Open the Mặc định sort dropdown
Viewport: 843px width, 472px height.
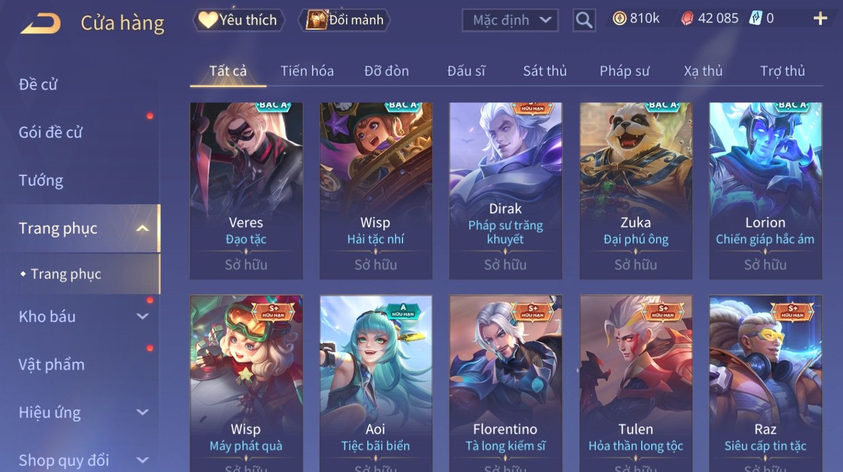tap(510, 20)
